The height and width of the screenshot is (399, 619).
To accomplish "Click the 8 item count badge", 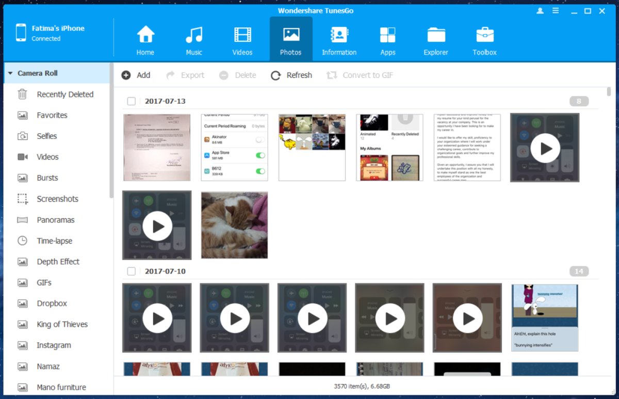I will tap(579, 101).
